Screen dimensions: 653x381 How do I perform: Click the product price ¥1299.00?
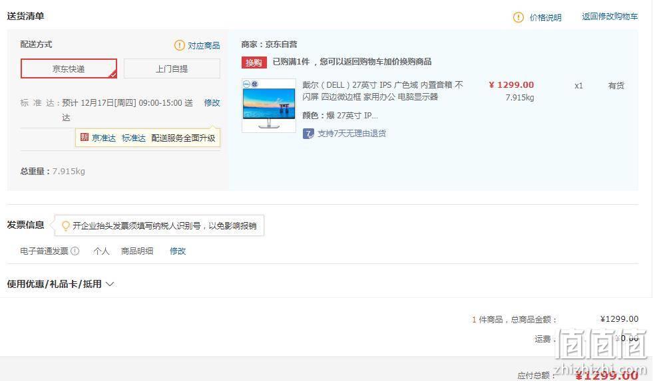coord(511,85)
